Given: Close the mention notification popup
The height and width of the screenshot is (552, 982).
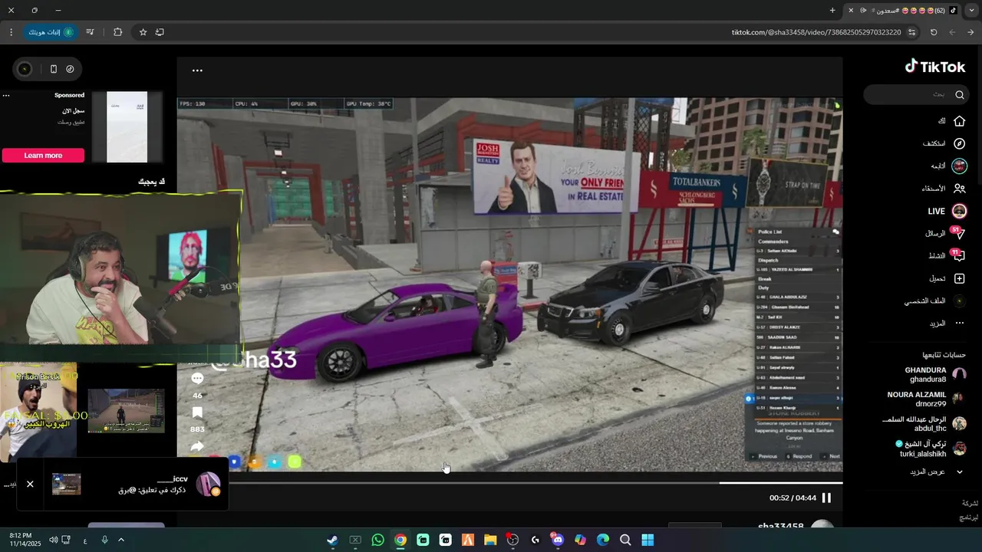Looking at the screenshot, I should point(30,484).
